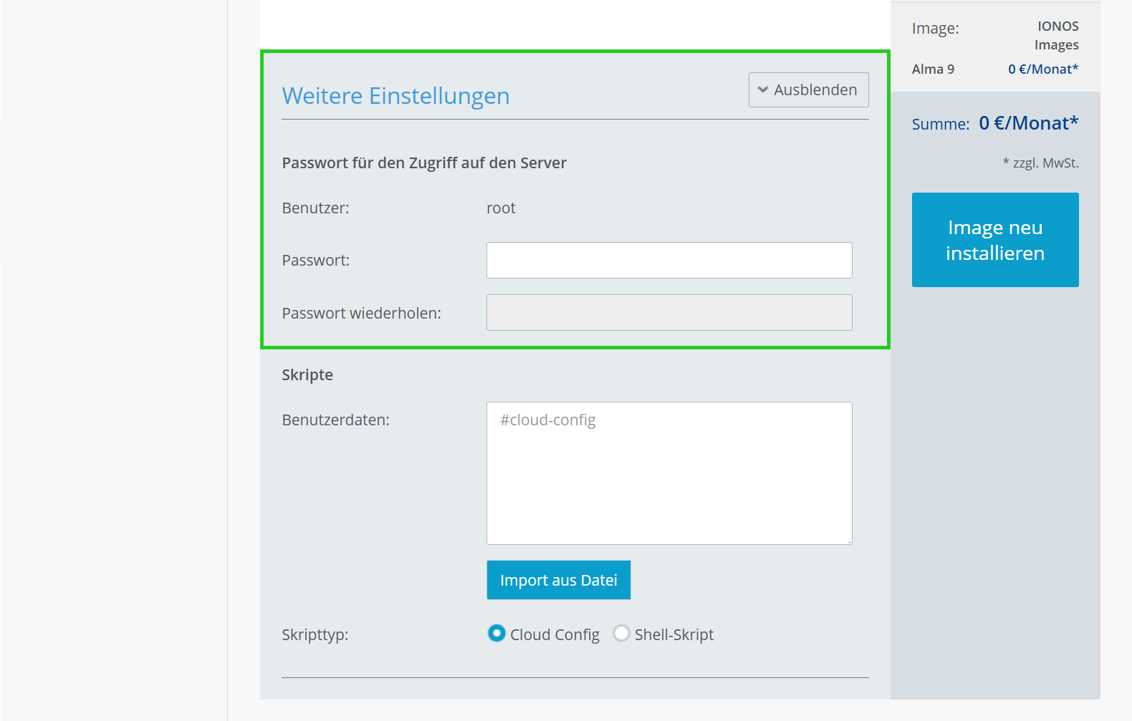
Task: Click the Weitere Einstellungen heading
Action: 395,95
